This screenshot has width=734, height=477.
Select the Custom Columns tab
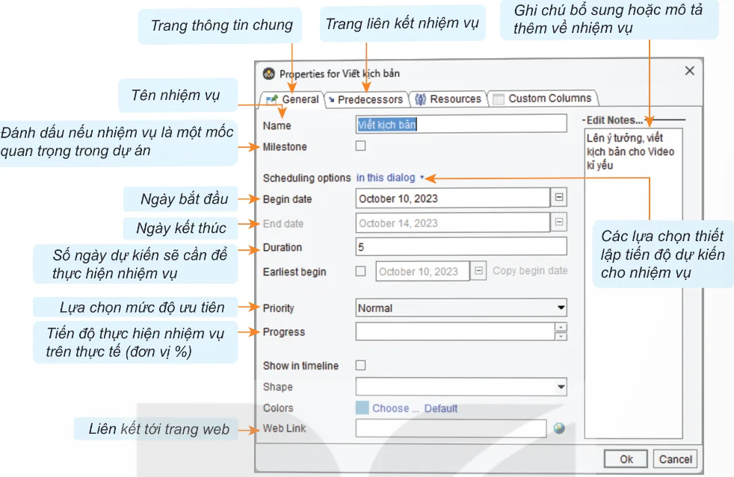point(543,99)
